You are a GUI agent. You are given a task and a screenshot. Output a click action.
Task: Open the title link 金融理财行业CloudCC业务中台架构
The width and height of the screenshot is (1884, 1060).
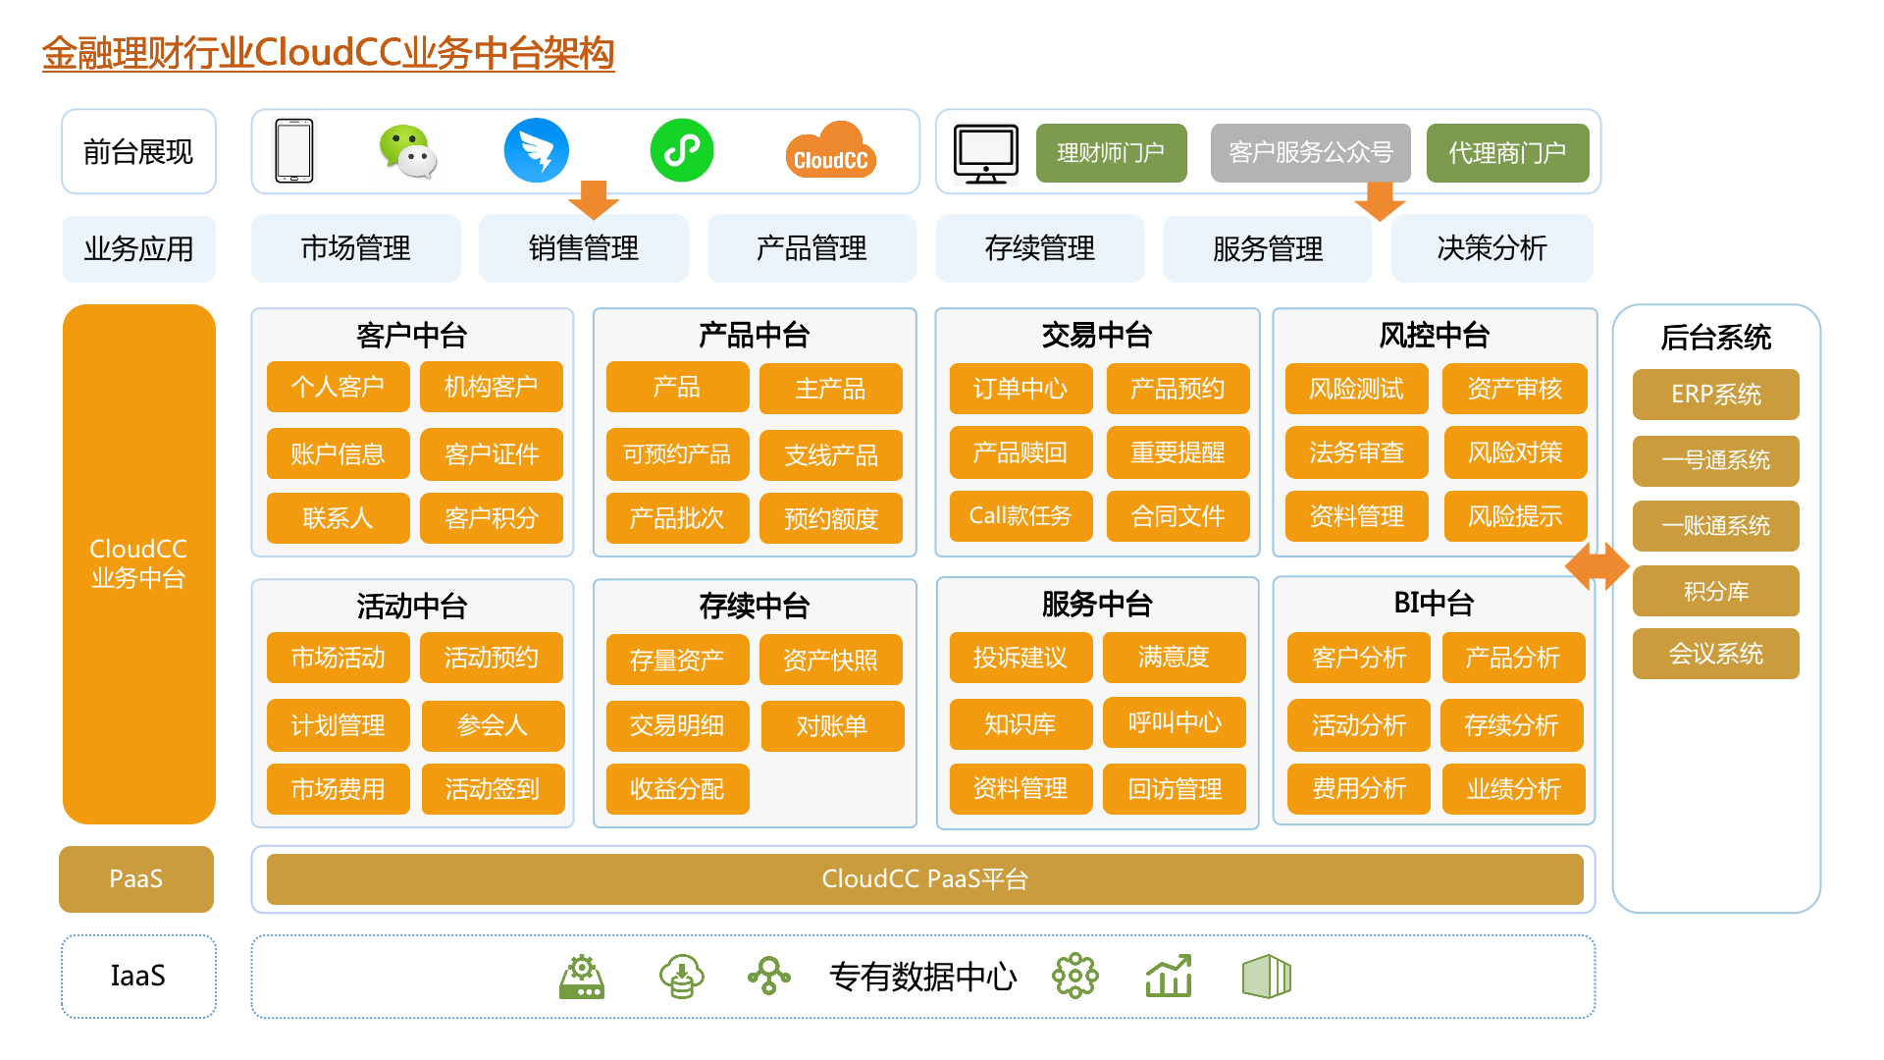pos(328,53)
